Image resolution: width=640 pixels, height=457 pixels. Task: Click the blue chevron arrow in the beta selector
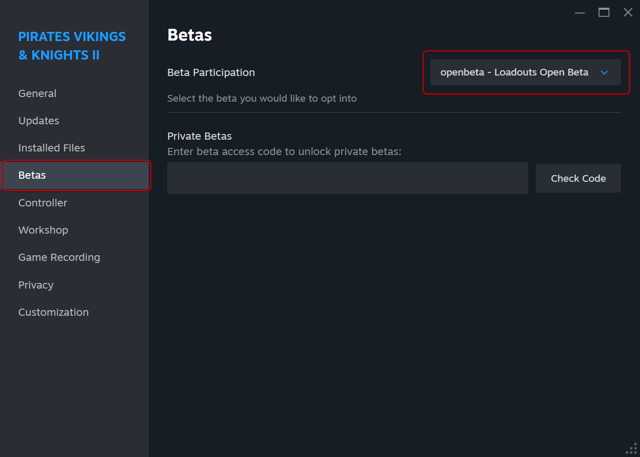[604, 72]
